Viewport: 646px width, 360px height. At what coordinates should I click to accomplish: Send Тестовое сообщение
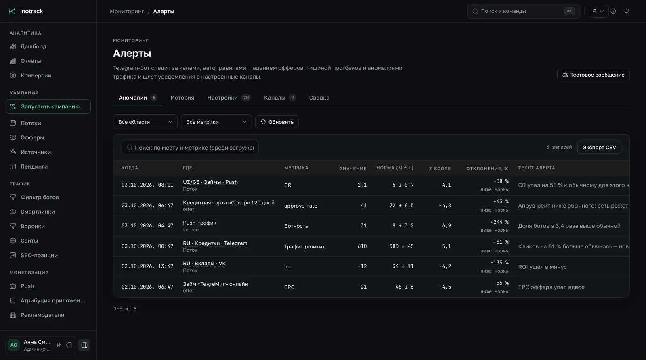pos(594,75)
